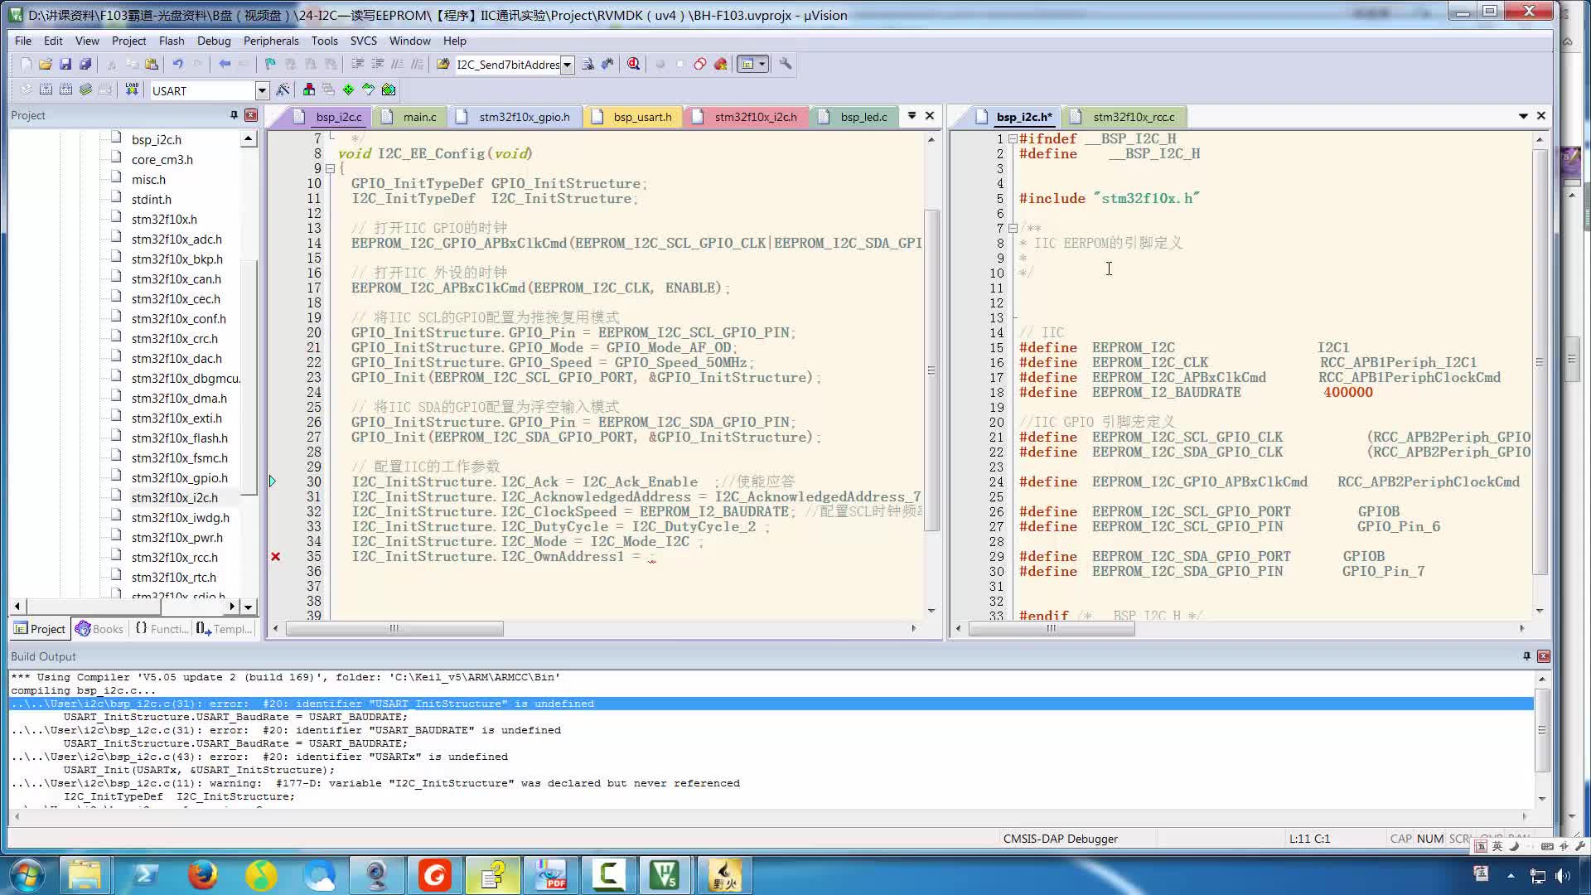This screenshot has height=895, width=1591.
Task: Select core_cm3.h in project tree
Action: point(162,160)
